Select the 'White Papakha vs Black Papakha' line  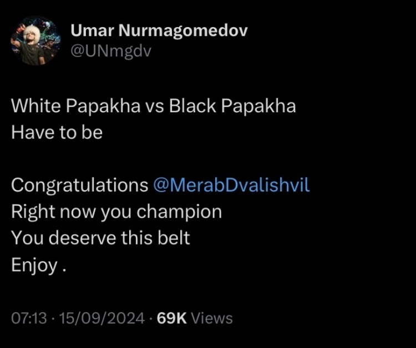click(x=153, y=106)
